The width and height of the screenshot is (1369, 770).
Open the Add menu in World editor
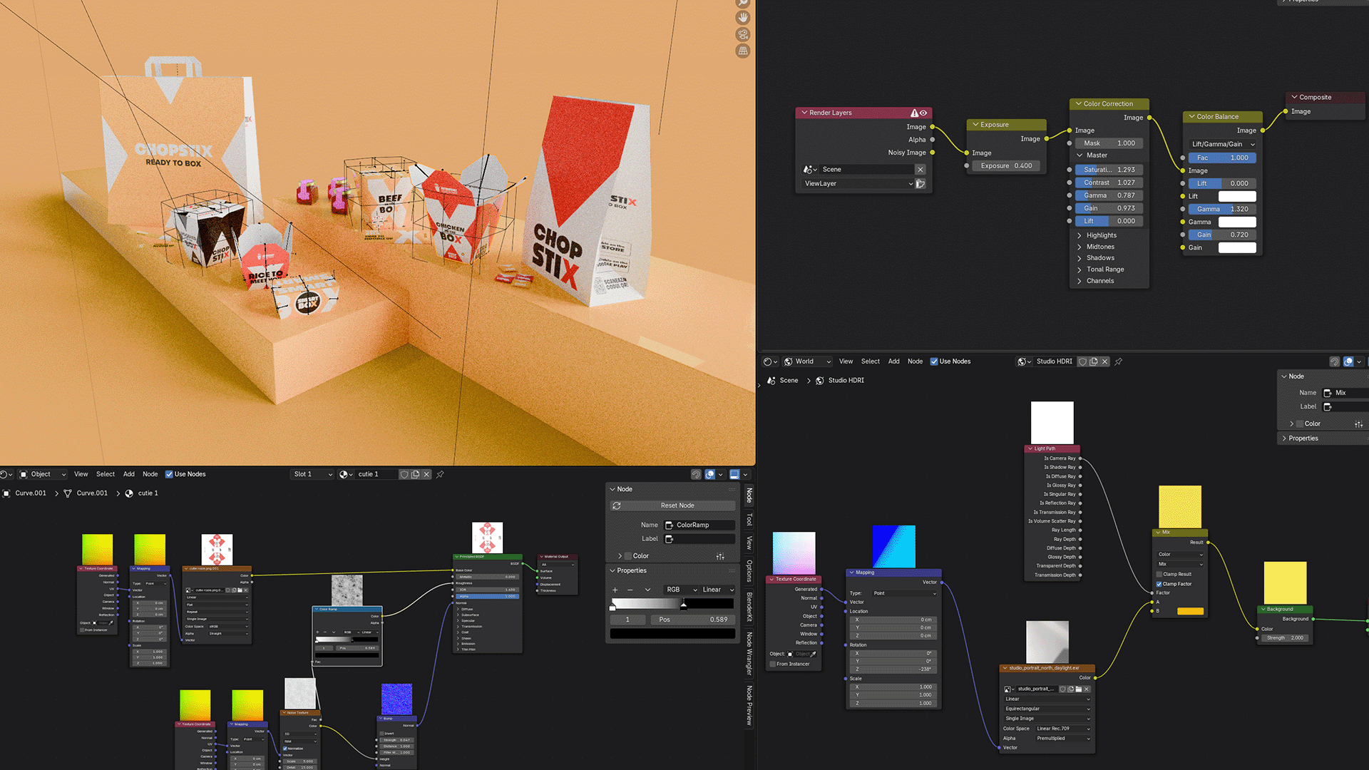point(893,361)
